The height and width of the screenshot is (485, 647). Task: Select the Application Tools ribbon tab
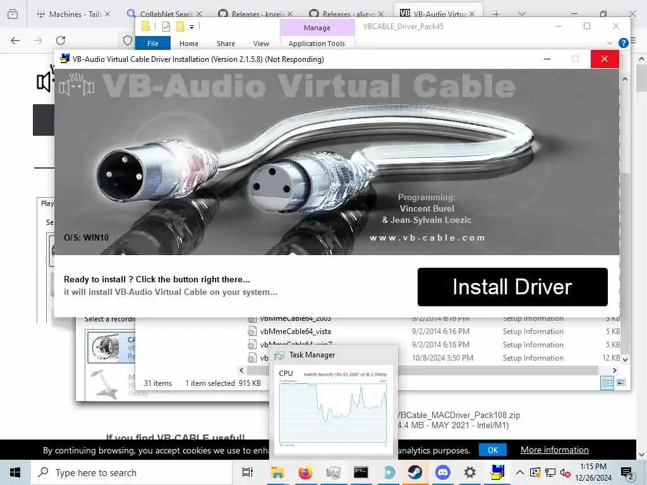point(317,44)
